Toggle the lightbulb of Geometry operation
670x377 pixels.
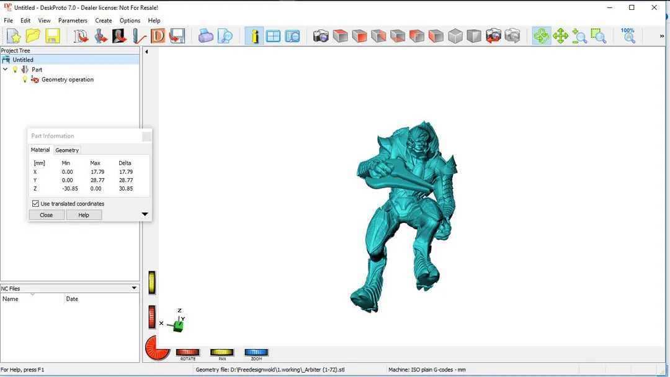point(25,79)
